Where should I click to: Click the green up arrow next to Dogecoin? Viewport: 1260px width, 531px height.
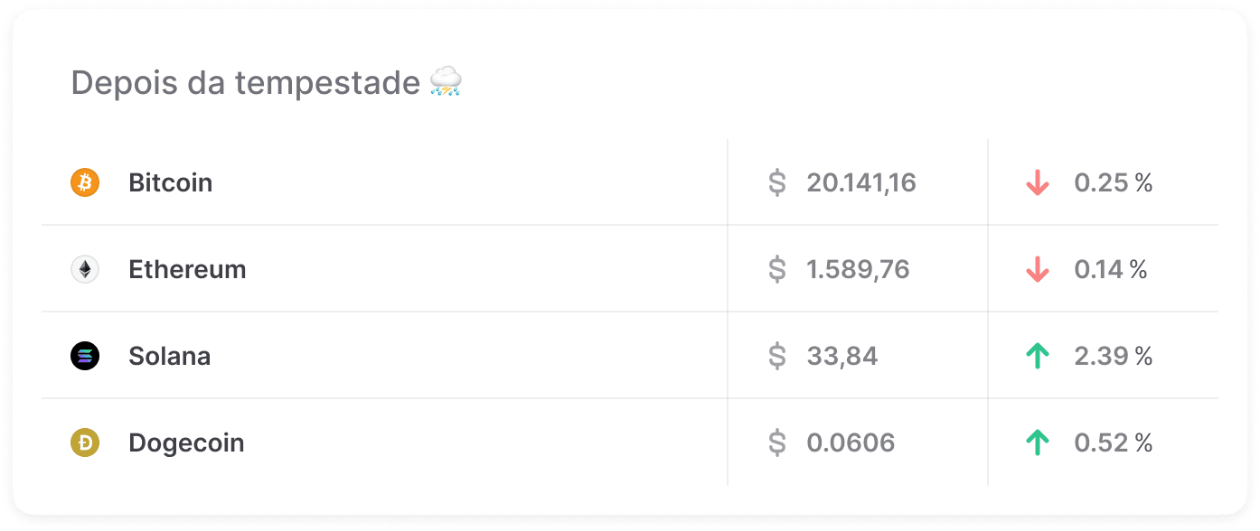(x=1038, y=442)
